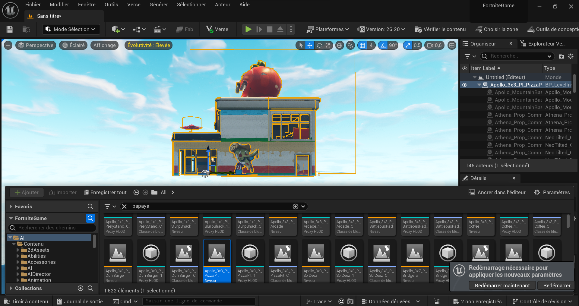
Task: Open the Browse content icon in toolbar
Action: point(26,29)
